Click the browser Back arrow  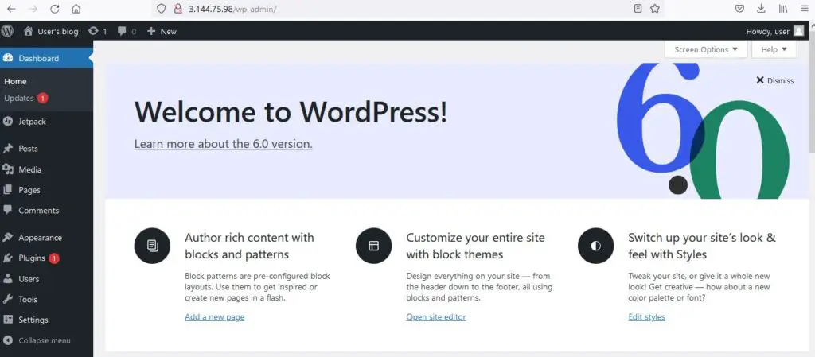11,9
